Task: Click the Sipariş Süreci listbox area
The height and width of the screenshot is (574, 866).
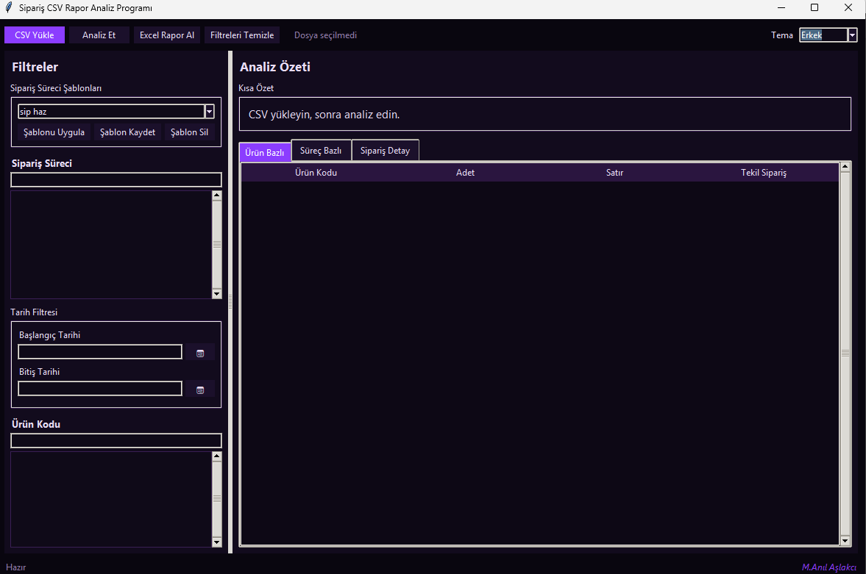Action: pos(111,245)
